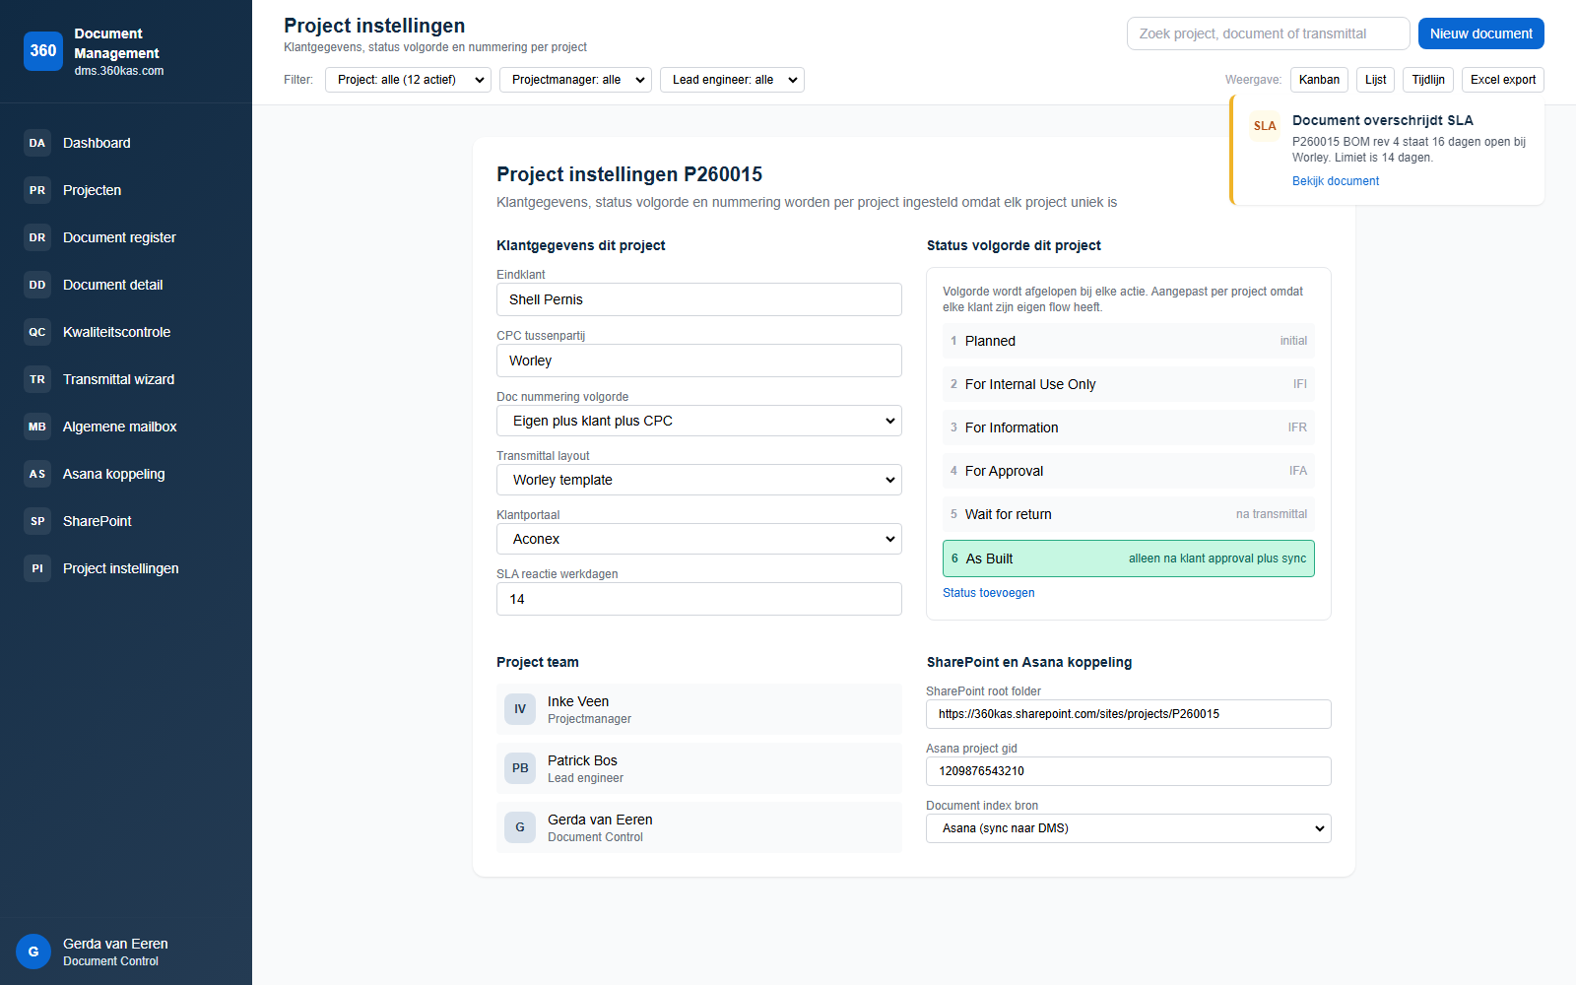Viewport: 1576px width, 985px height.
Task: Click the AS sidebar icon badge
Action: coord(37,474)
